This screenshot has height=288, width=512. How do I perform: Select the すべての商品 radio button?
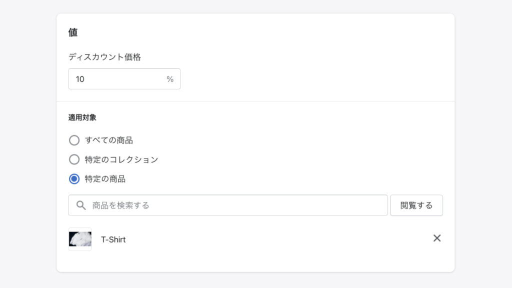(74, 140)
